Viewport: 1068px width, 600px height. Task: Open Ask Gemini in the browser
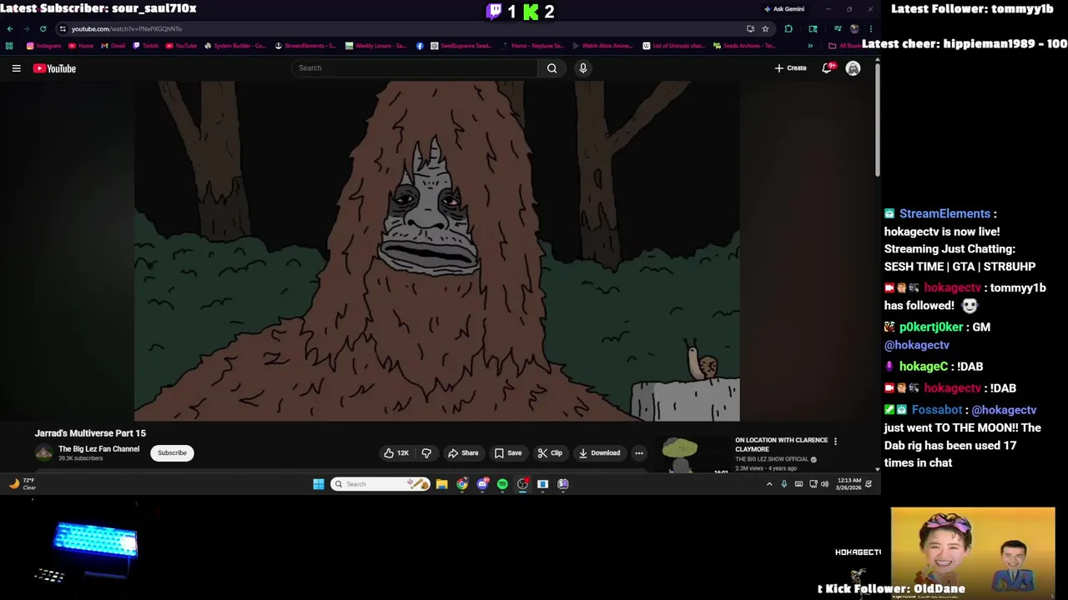click(x=784, y=9)
